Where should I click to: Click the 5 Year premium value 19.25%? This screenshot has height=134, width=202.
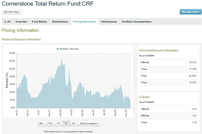pos(193,83)
